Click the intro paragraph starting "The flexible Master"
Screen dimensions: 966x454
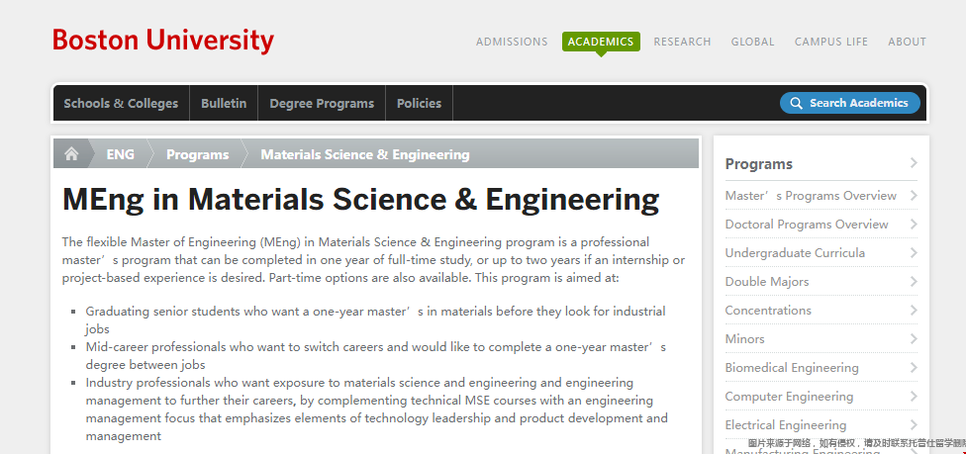pyautogui.click(x=373, y=260)
